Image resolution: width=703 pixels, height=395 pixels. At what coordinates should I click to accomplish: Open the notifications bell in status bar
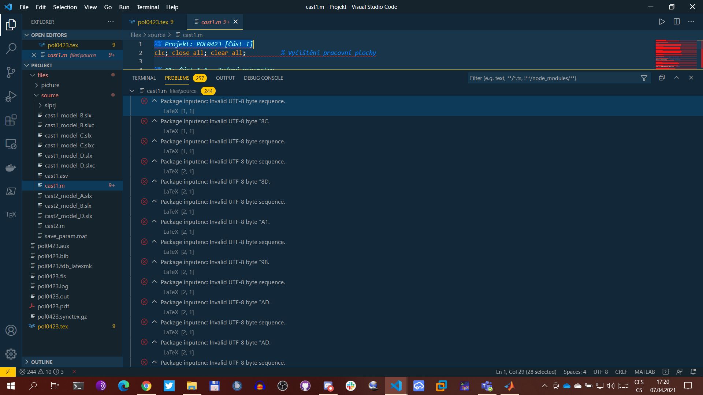point(693,372)
